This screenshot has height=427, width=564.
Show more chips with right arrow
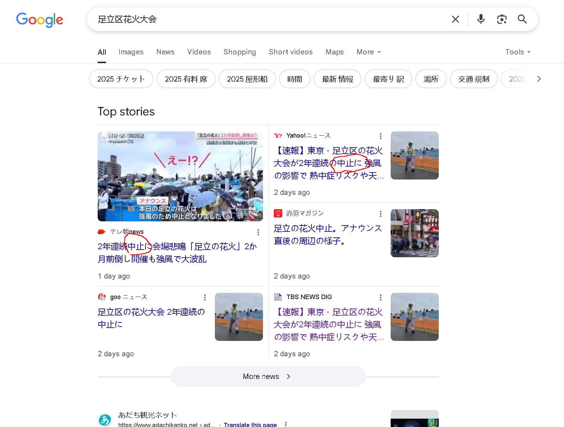click(x=539, y=79)
